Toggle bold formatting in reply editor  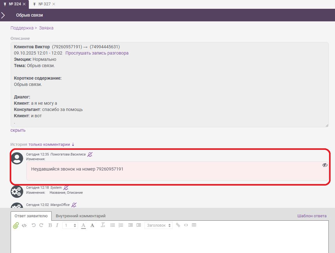[x=50, y=225]
